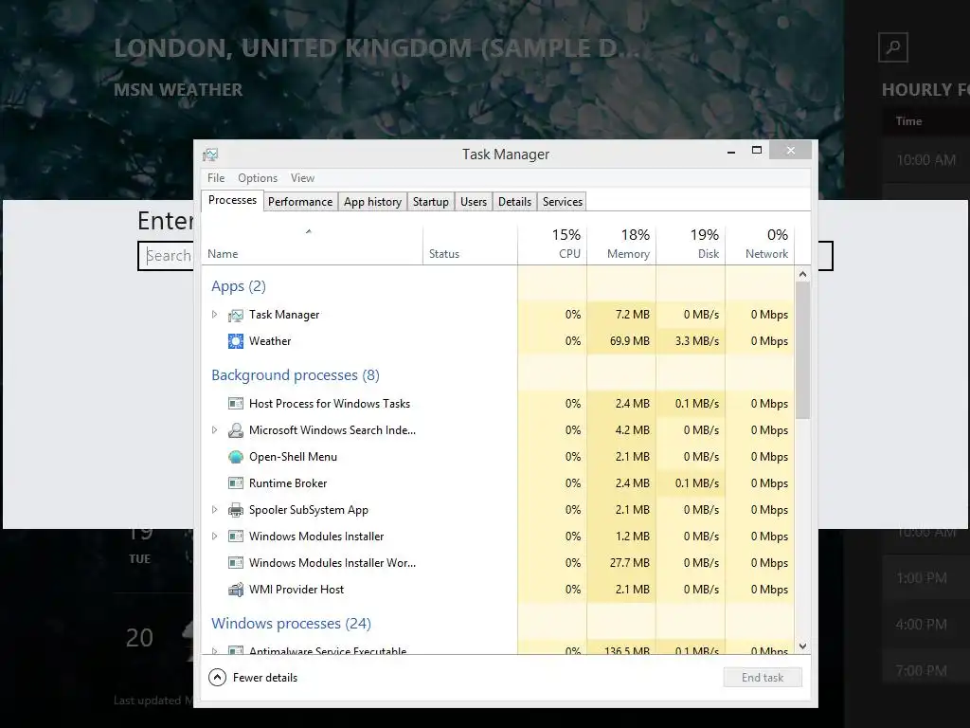Viewport: 970px width, 728px height.
Task: Switch to the App history tab
Action: pyautogui.click(x=372, y=202)
